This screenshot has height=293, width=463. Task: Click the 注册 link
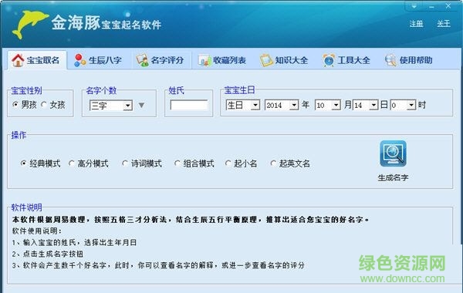[x=417, y=24]
